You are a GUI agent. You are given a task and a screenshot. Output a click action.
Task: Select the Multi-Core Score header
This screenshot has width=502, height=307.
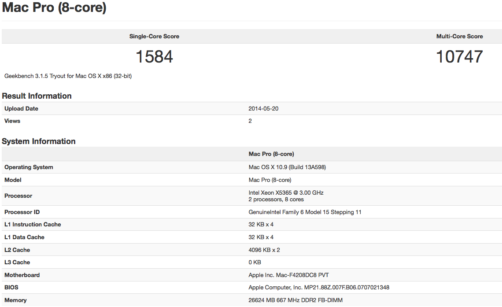(x=459, y=37)
